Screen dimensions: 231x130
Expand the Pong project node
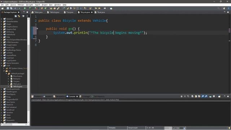click(1, 97)
